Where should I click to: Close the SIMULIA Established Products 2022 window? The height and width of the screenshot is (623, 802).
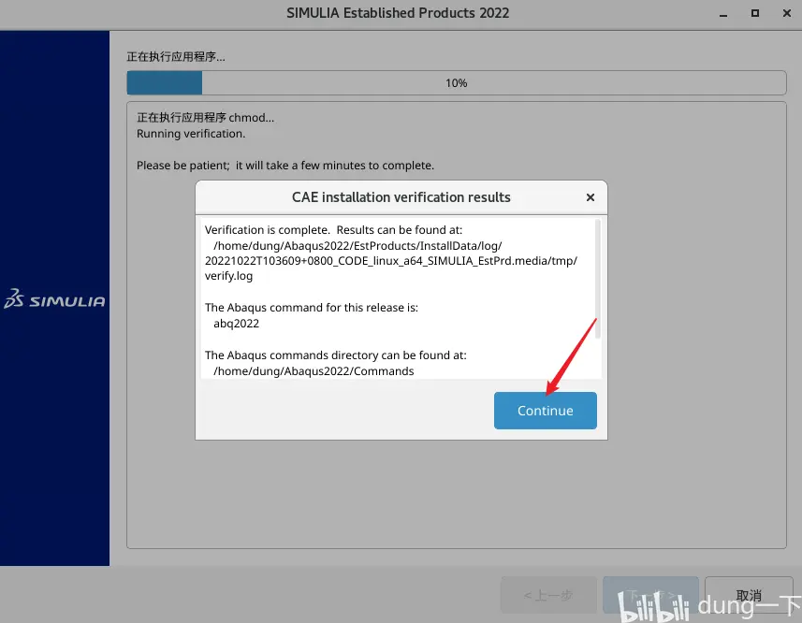click(x=787, y=13)
